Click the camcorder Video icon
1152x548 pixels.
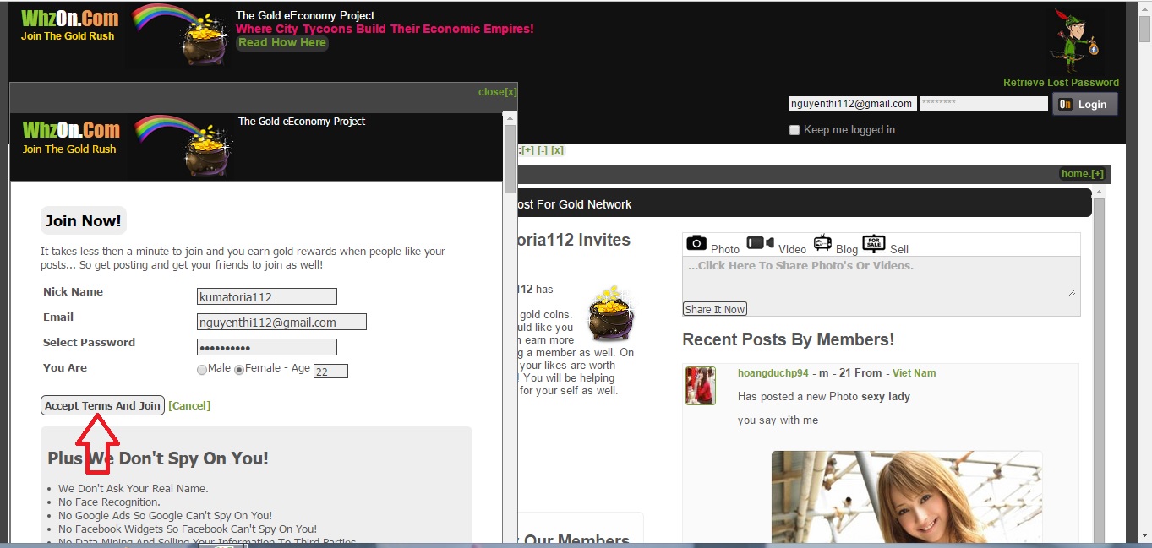click(x=760, y=243)
